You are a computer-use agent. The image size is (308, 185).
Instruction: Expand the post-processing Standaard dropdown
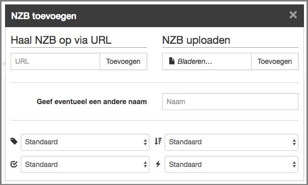pyautogui.click(x=85, y=164)
